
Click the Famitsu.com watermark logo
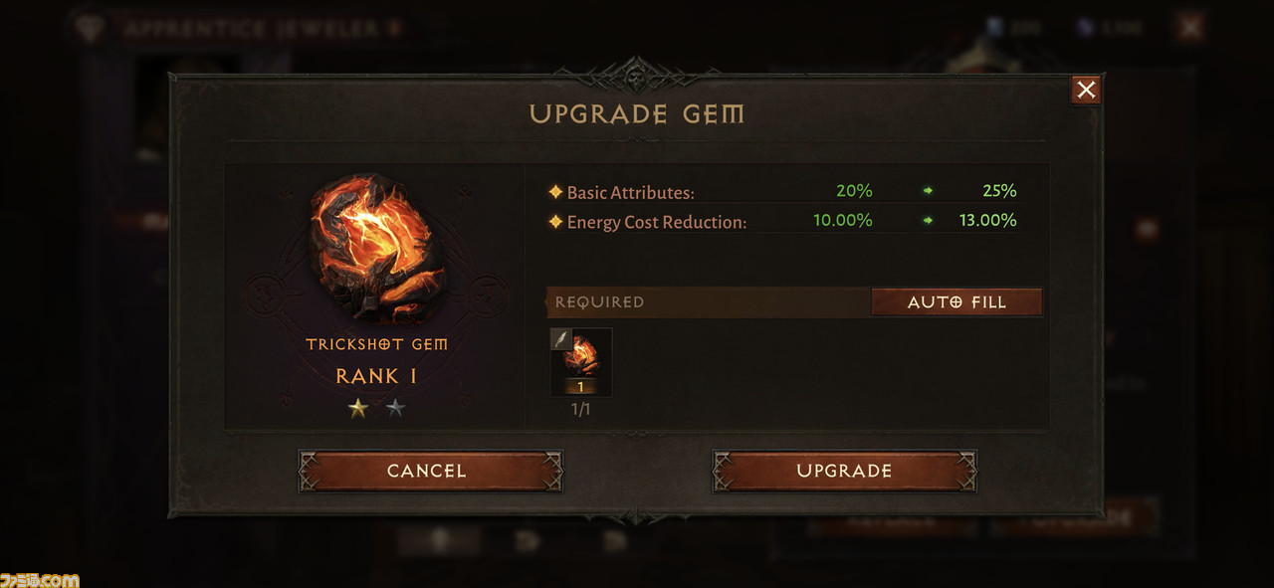[x=40, y=579]
